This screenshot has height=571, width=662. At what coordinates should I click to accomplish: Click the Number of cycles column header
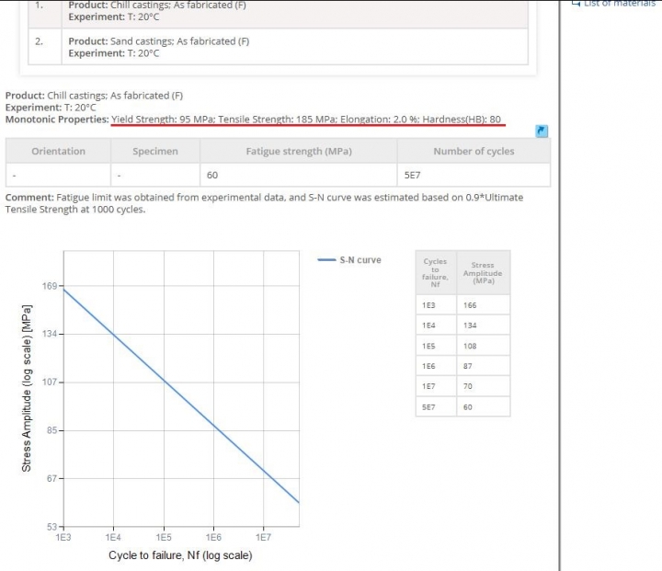[x=474, y=151]
